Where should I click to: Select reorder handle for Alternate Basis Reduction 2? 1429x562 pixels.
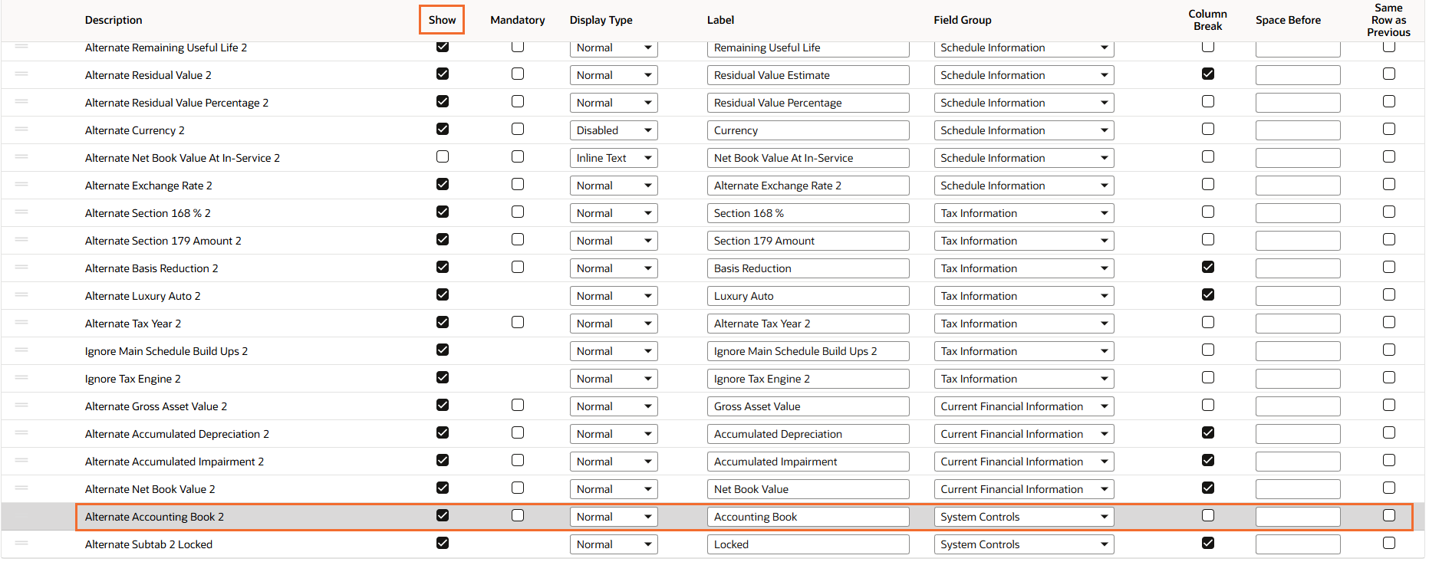21,268
